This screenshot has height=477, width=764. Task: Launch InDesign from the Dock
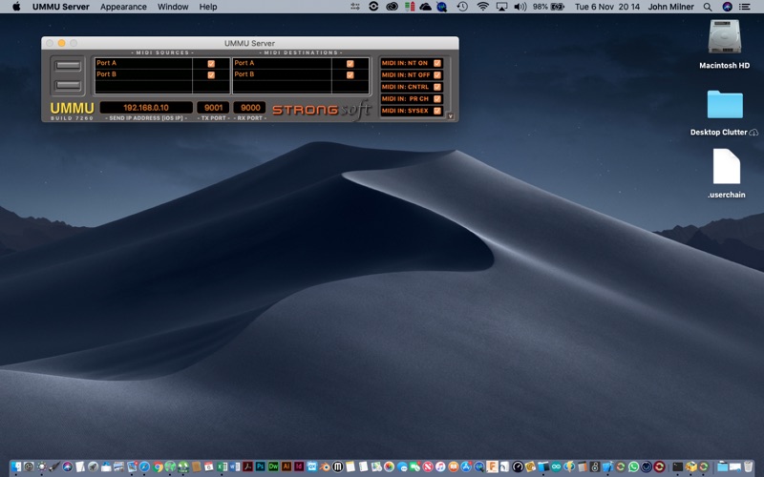pos(299,467)
